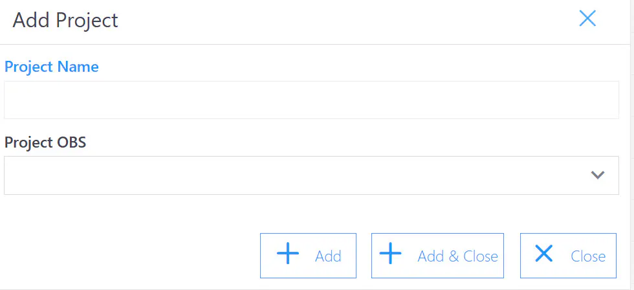The width and height of the screenshot is (634, 290).
Task: Place the cursor in the Project Name box
Action: 311,100
